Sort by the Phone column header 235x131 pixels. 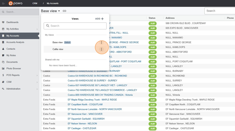230,18
